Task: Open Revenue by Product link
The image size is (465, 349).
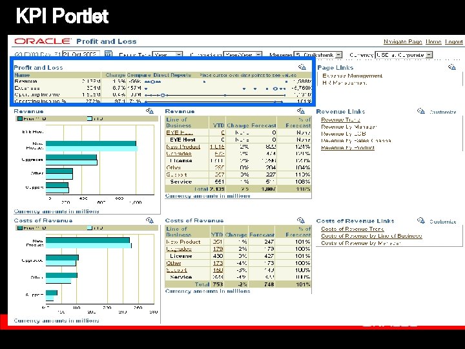Action: [x=347, y=148]
